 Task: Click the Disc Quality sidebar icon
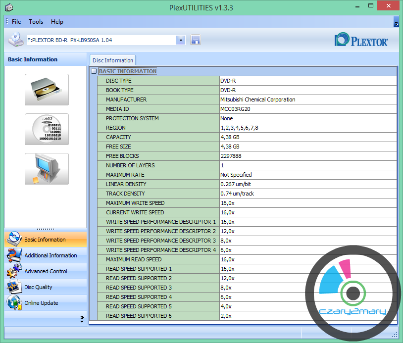tap(14, 287)
